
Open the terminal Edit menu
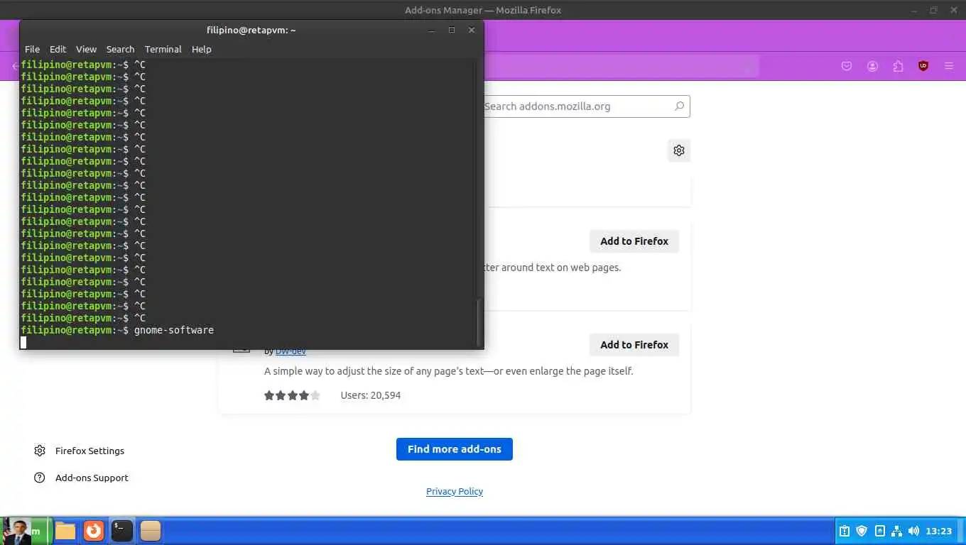[x=58, y=49]
